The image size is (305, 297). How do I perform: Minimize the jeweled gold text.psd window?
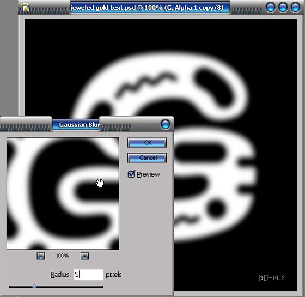coord(270,7)
